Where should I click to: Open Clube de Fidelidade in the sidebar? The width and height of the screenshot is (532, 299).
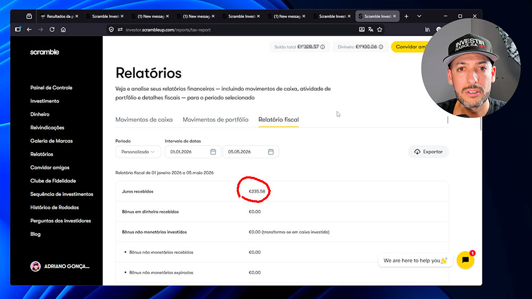coord(53,181)
